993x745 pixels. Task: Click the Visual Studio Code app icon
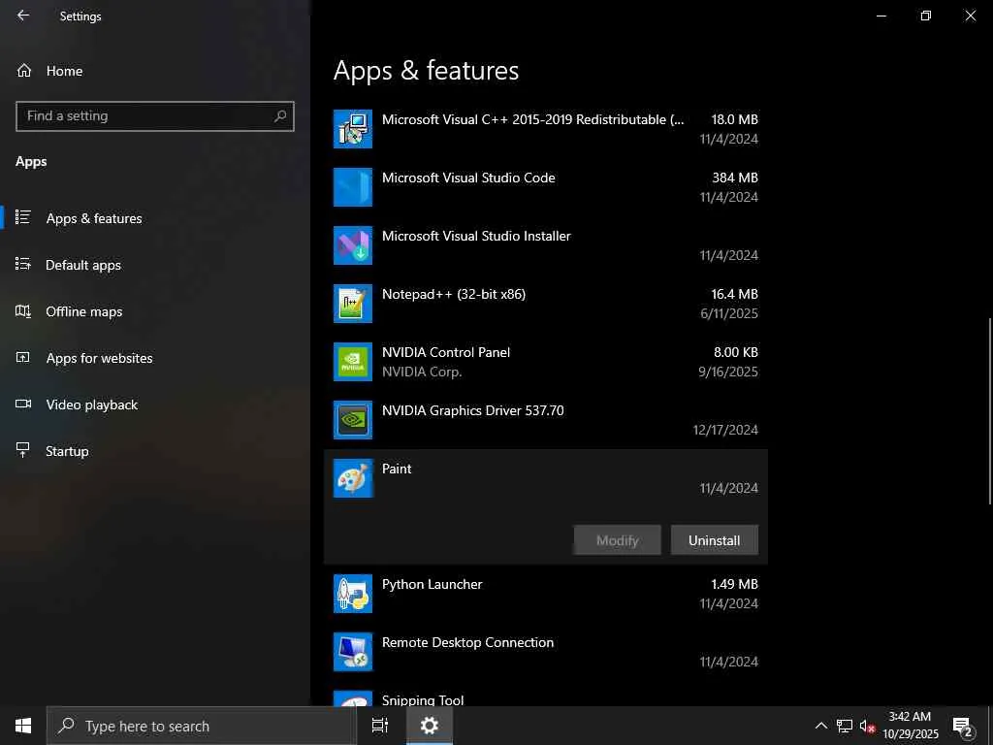tap(353, 187)
